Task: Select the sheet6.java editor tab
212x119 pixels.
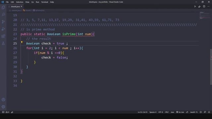Action: [x=15, y=7]
